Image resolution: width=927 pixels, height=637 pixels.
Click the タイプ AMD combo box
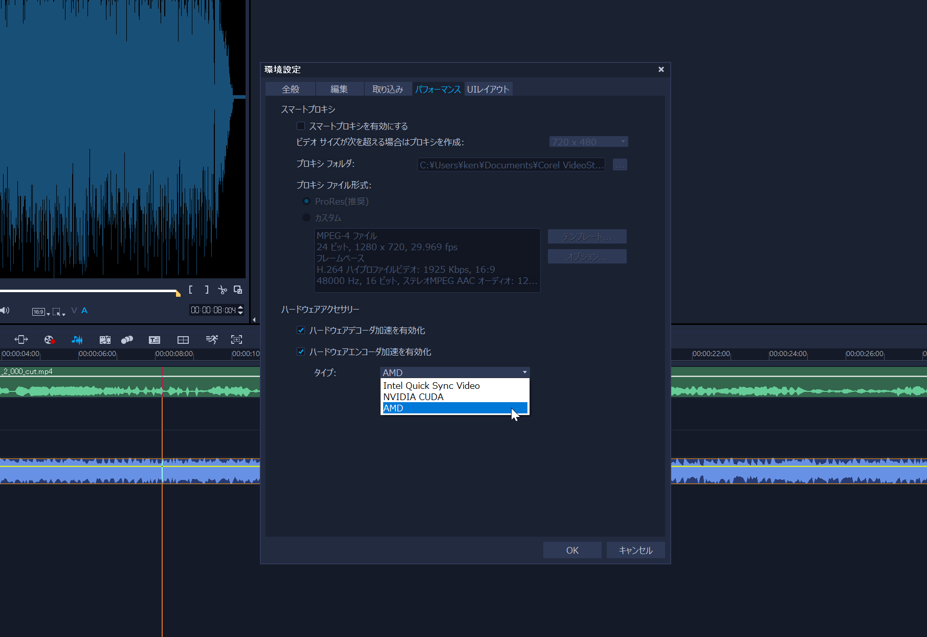click(x=455, y=372)
